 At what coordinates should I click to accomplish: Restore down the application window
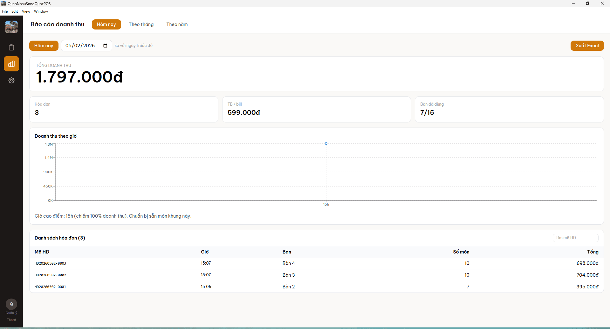588,3
